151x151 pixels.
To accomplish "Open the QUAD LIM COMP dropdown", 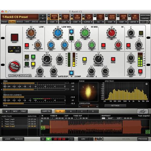I will point(122,22).
